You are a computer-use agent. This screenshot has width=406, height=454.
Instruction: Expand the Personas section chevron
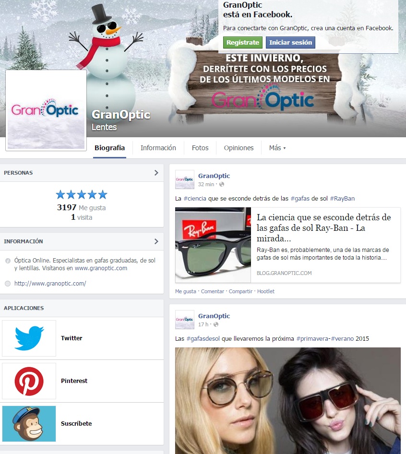point(156,173)
